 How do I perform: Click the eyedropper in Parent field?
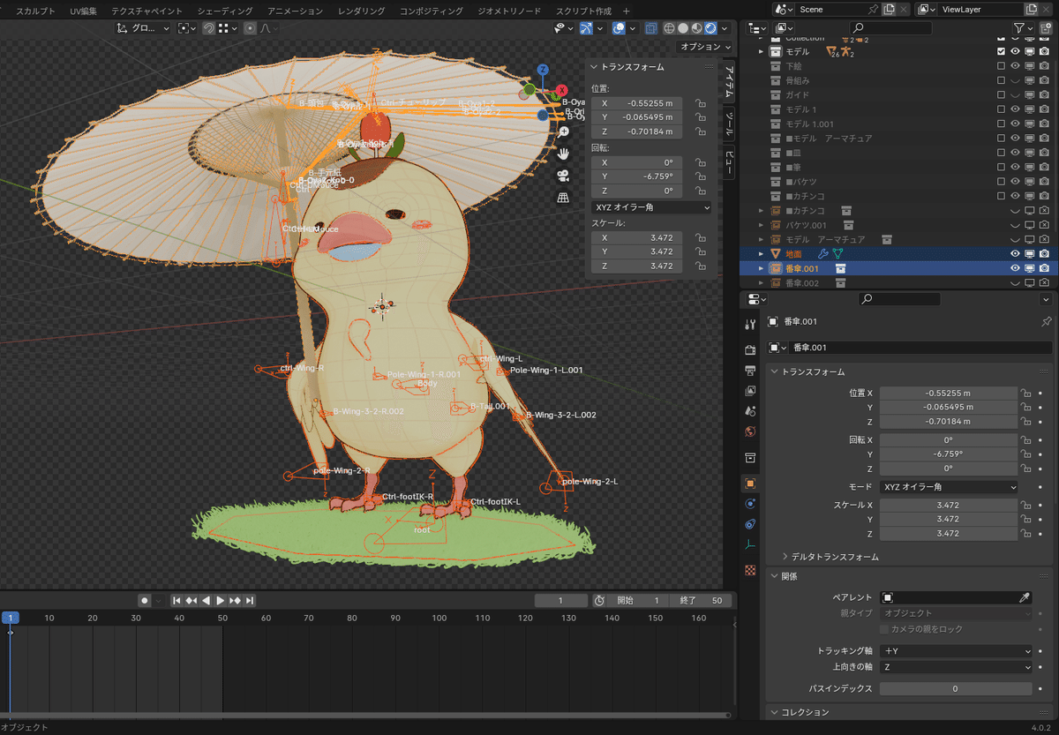pyautogui.click(x=1025, y=597)
